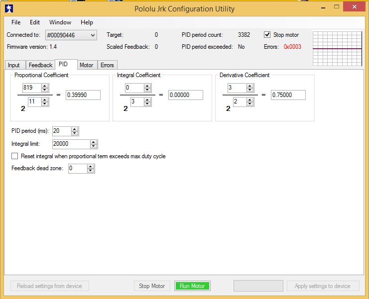
Task: Click the derivative numerator field 3
Action: pos(237,88)
